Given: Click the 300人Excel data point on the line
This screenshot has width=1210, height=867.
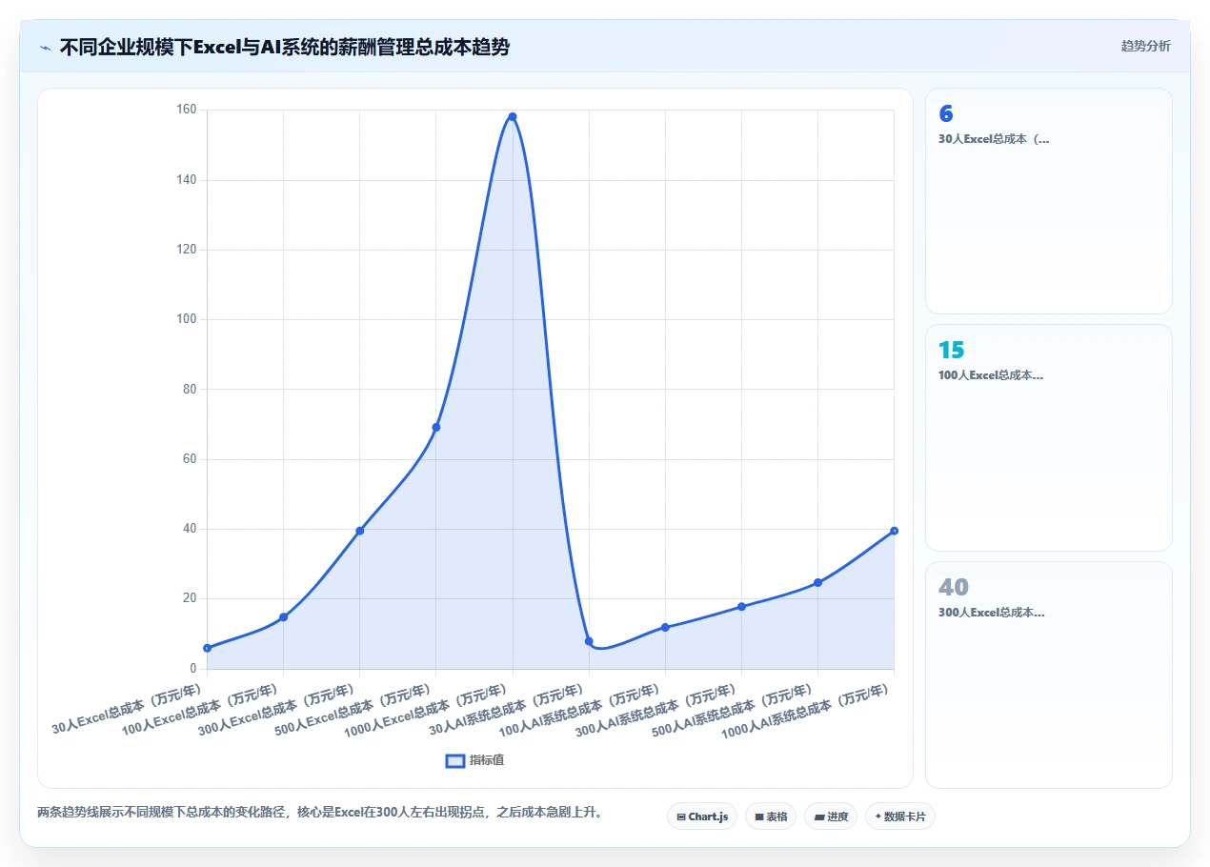Looking at the screenshot, I should point(359,531).
